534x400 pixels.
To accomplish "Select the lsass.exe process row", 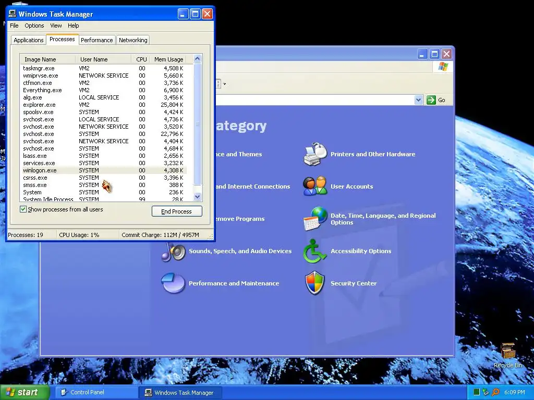I will point(104,156).
